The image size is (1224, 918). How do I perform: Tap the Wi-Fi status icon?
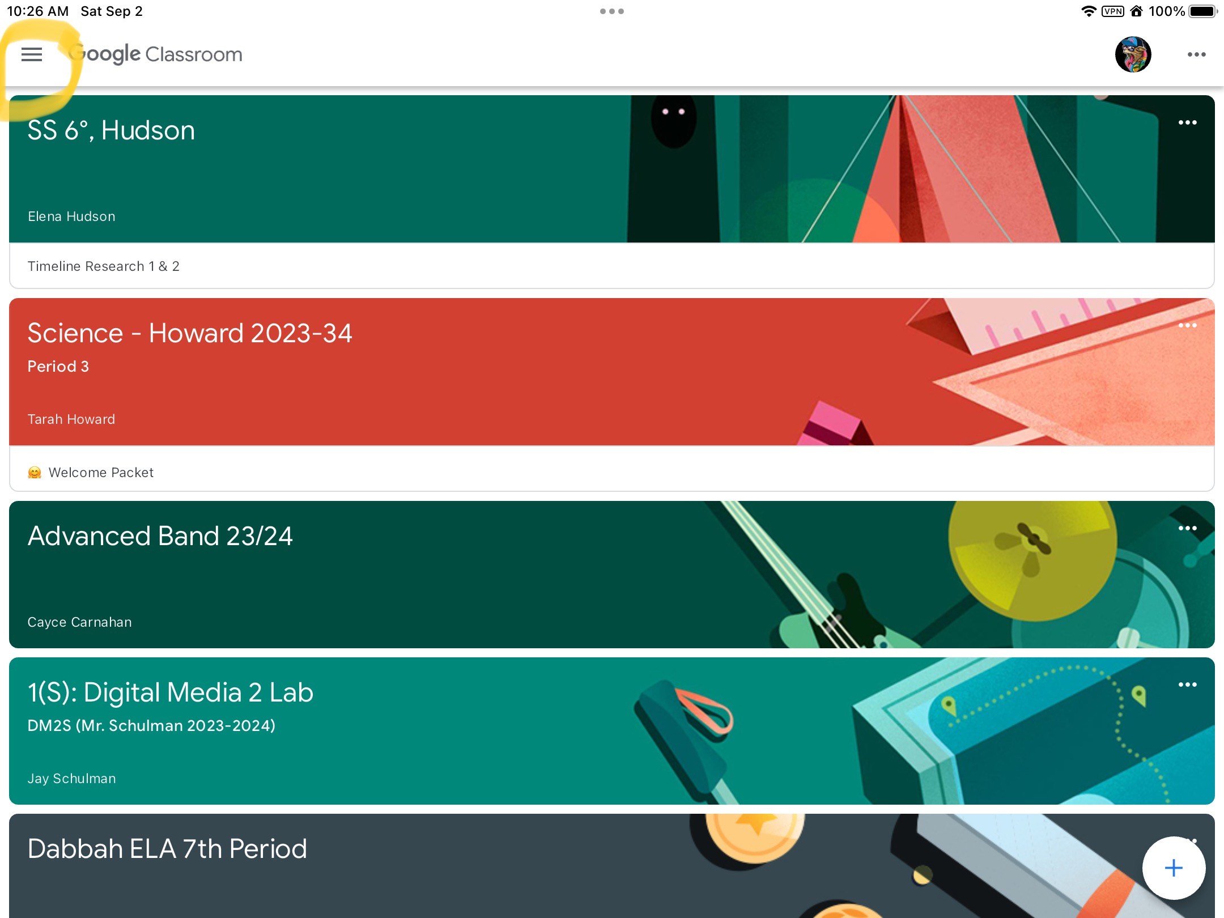point(1089,11)
